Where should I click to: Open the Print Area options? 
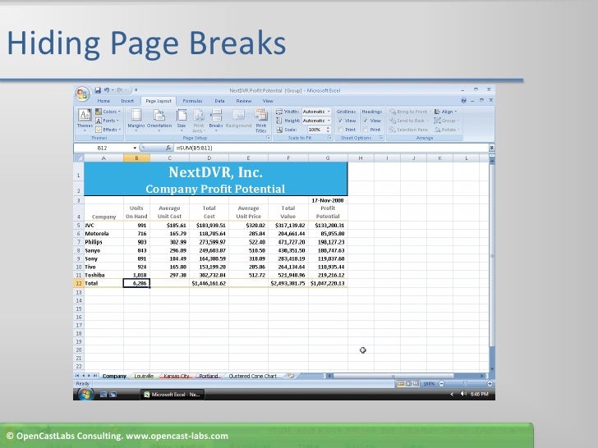pyautogui.click(x=198, y=121)
